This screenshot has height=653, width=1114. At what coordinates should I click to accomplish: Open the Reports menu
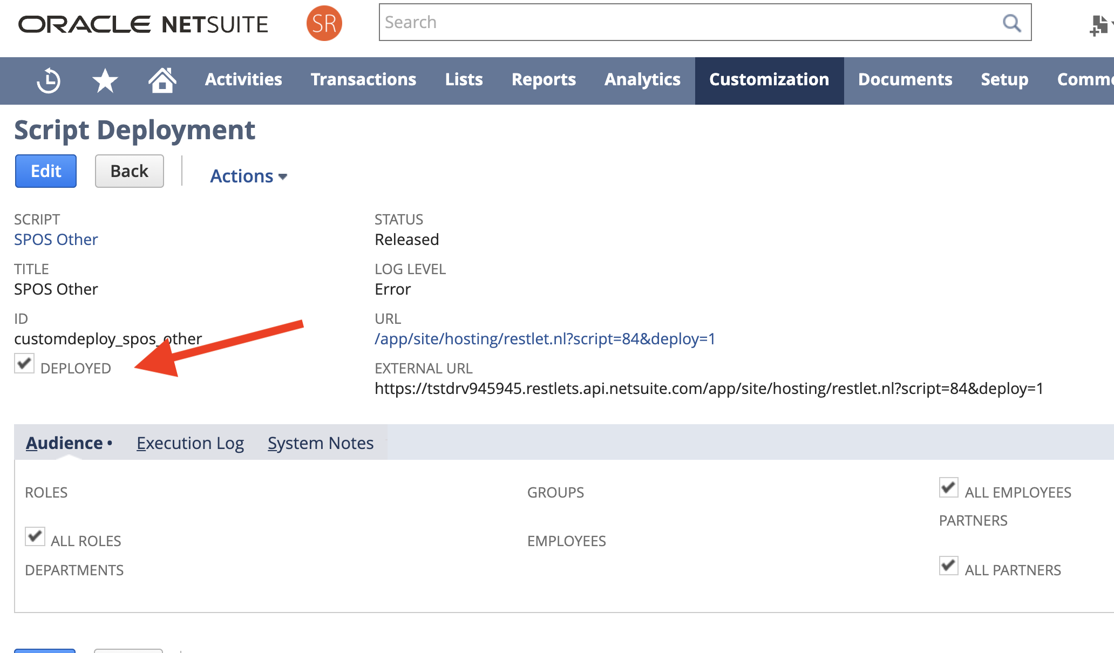point(544,80)
